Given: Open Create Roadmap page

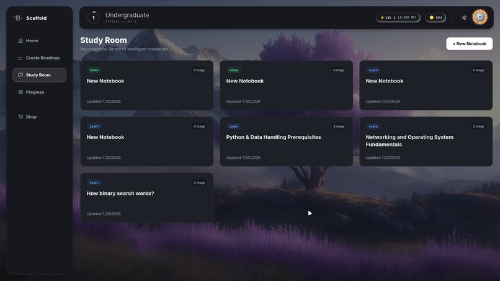Looking at the screenshot, I should [x=40, y=58].
